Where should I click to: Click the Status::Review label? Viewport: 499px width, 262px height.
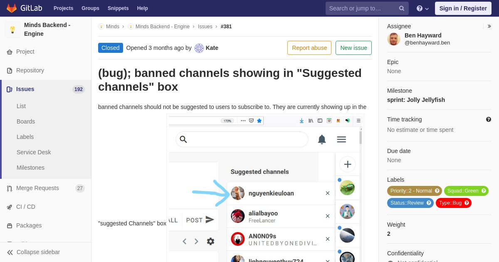pos(410,203)
